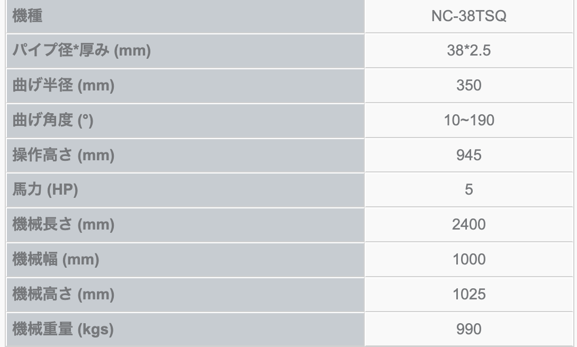Select the 1025 machine height value
The image size is (577, 347).
[468, 294]
